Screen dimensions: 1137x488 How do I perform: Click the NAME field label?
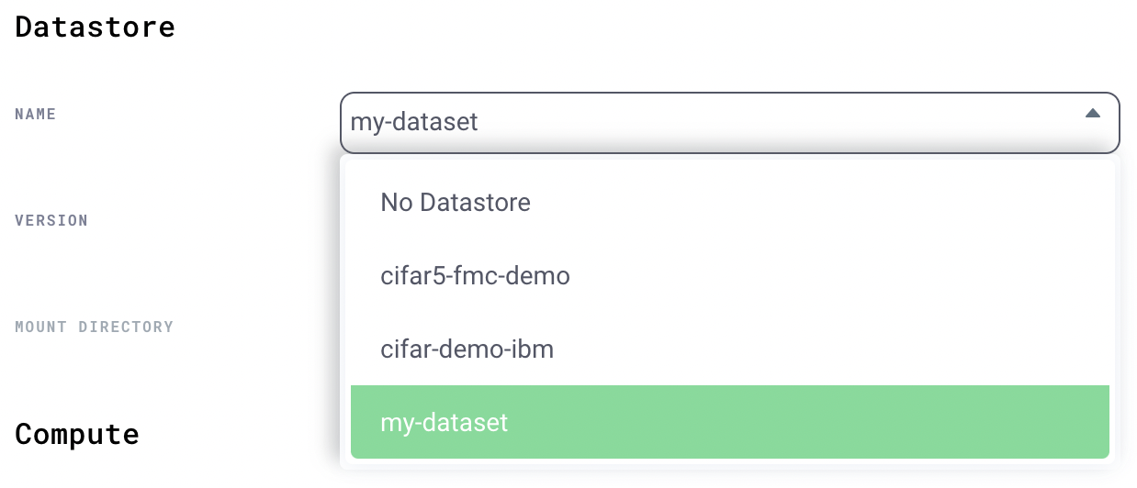(x=36, y=115)
